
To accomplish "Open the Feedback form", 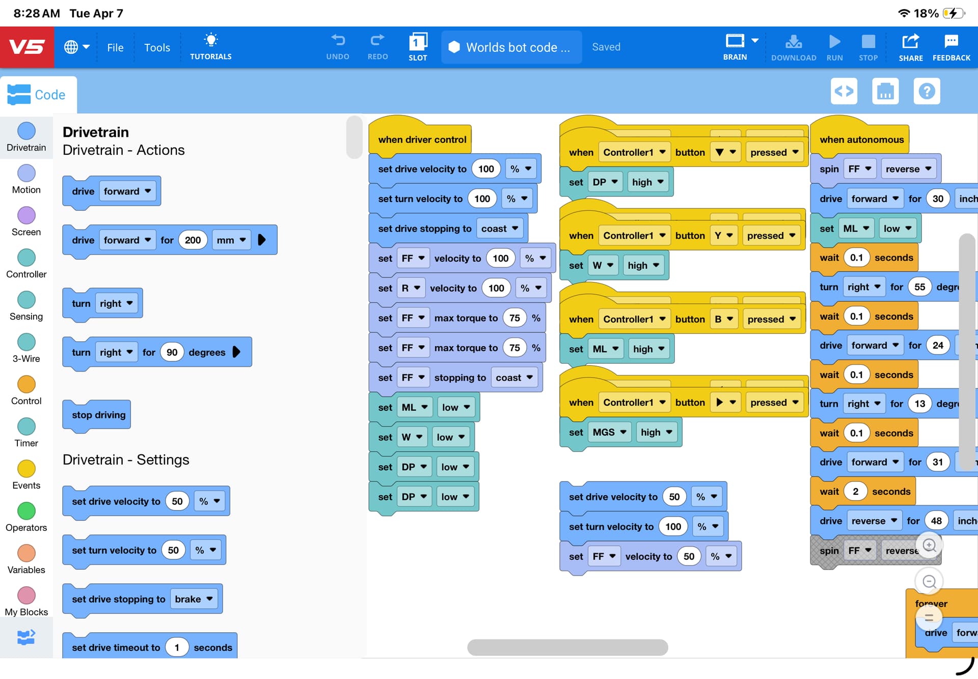I will (x=951, y=47).
